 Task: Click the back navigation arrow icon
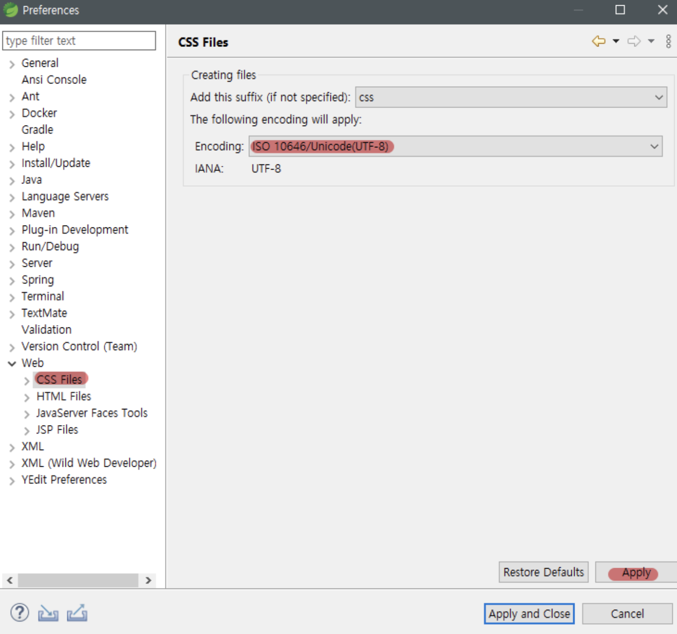(599, 41)
